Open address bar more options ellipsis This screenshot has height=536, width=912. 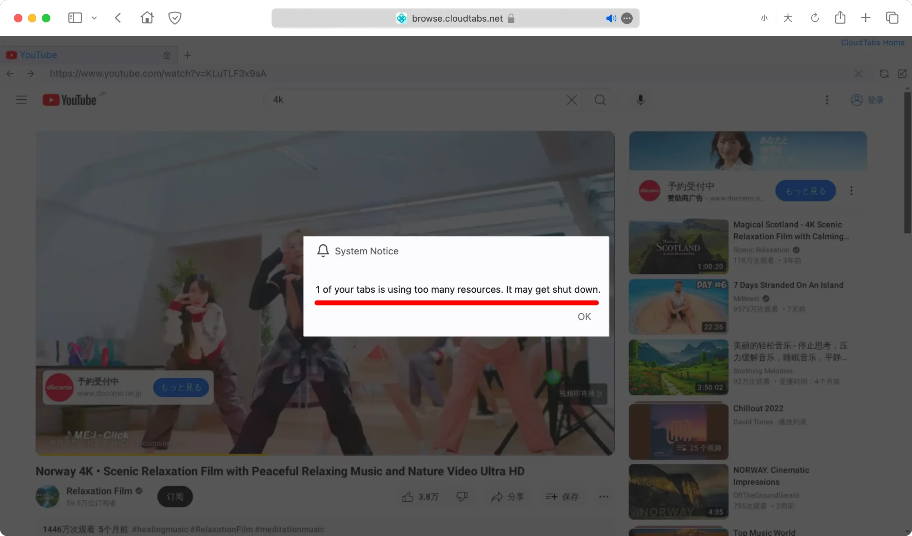click(627, 18)
